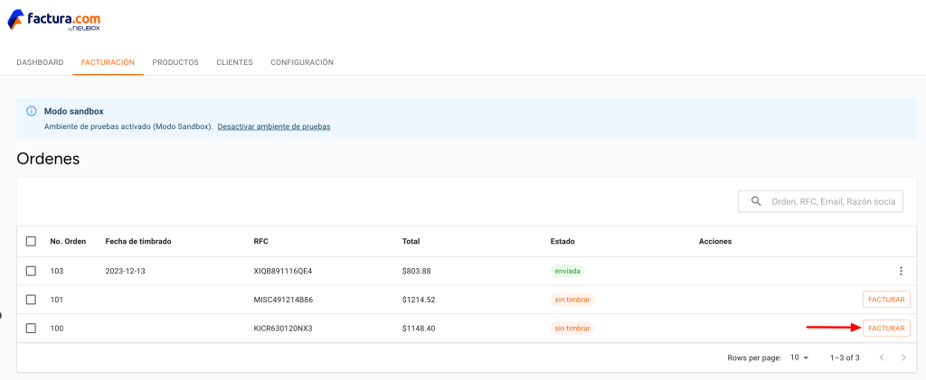Click RFC KICR630120NX3

pyautogui.click(x=283, y=329)
